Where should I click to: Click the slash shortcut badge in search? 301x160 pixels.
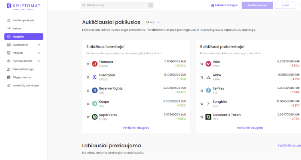pos(150,5)
